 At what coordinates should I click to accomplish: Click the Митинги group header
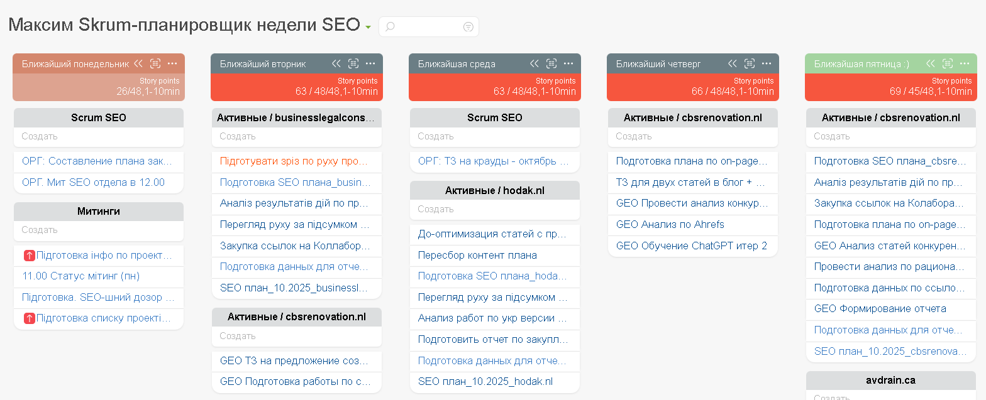coord(99,212)
